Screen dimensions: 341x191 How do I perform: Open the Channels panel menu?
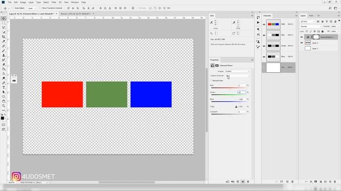(296, 15)
